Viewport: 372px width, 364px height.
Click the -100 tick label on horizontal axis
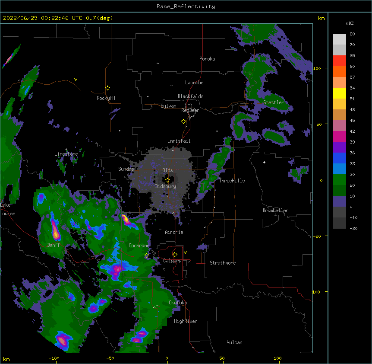54,358
